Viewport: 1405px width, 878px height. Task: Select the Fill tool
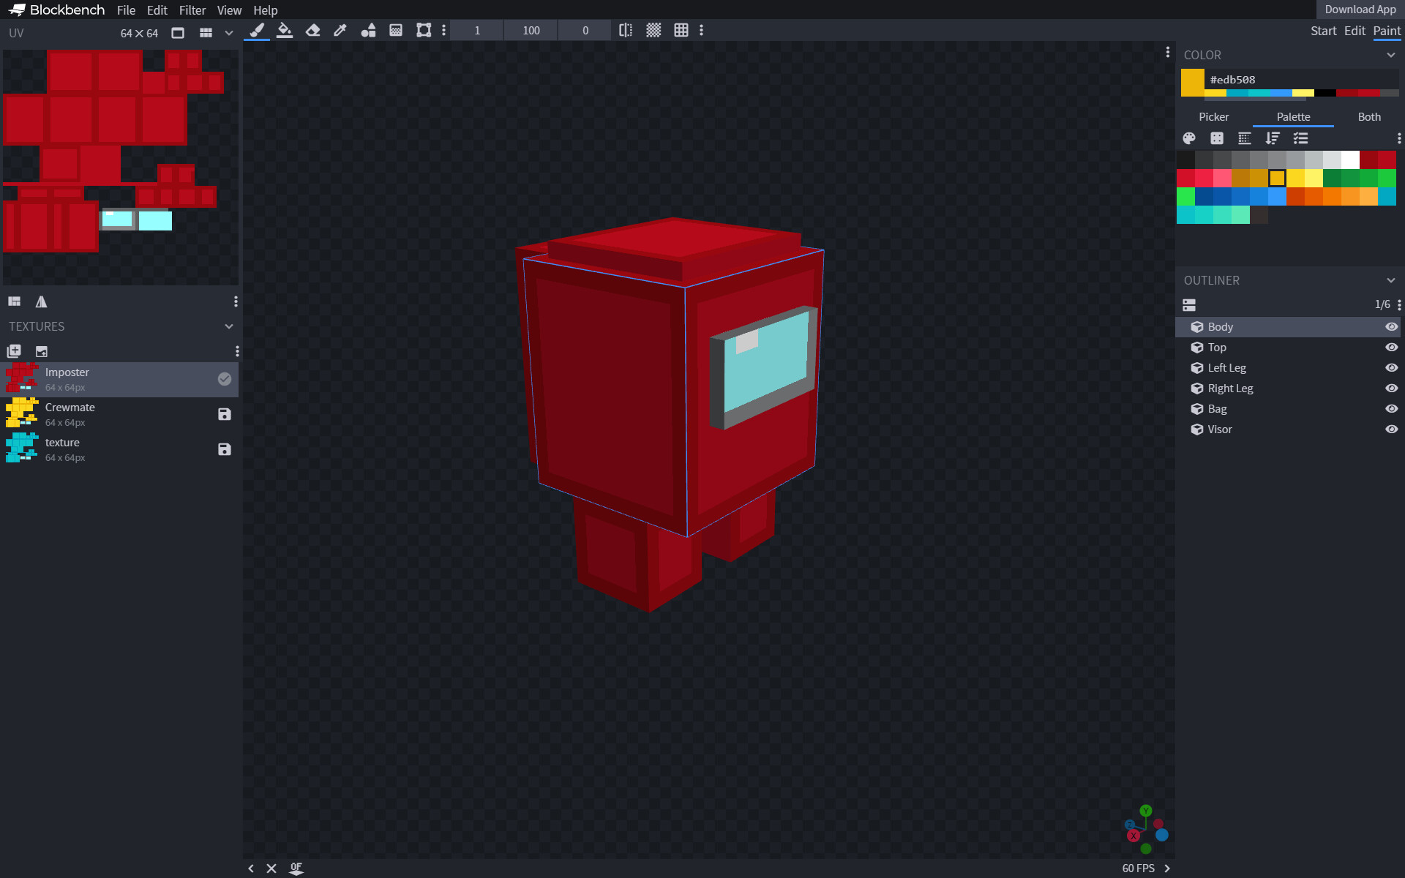tap(285, 30)
